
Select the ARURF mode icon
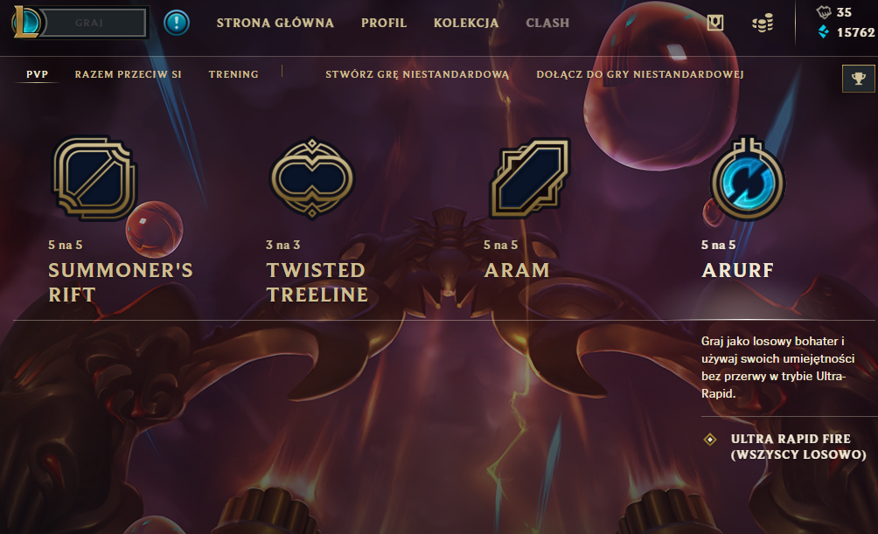[748, 179]
